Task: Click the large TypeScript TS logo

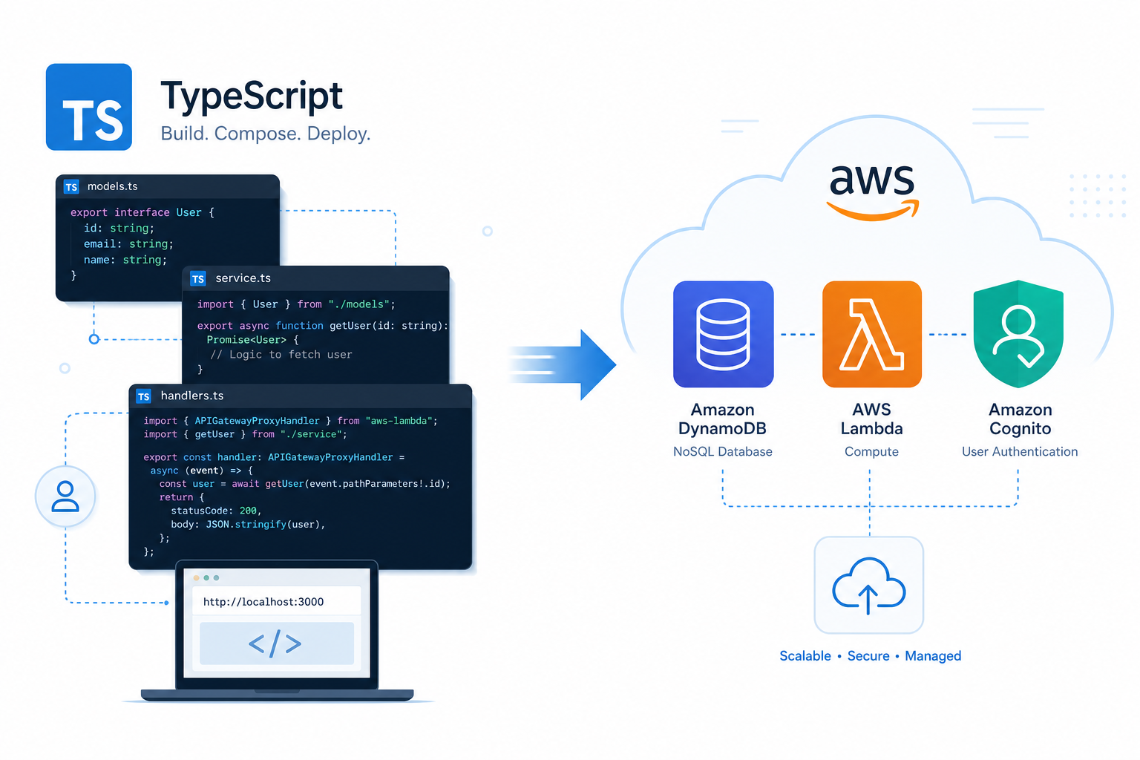Action: pyautogui.click(x=89, y=107)
